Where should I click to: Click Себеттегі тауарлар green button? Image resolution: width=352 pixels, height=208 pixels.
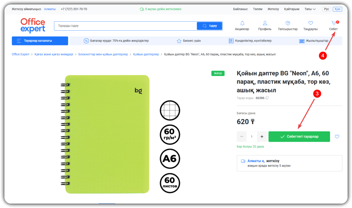(299, 136)
